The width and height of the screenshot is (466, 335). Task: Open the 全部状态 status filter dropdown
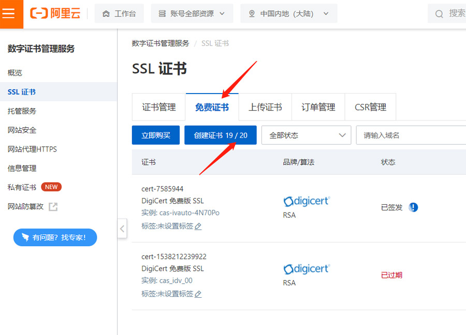(x=306, y=135)
